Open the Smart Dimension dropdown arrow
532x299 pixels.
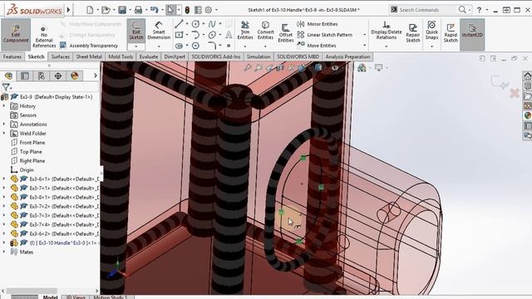click(x=159, y=47)
